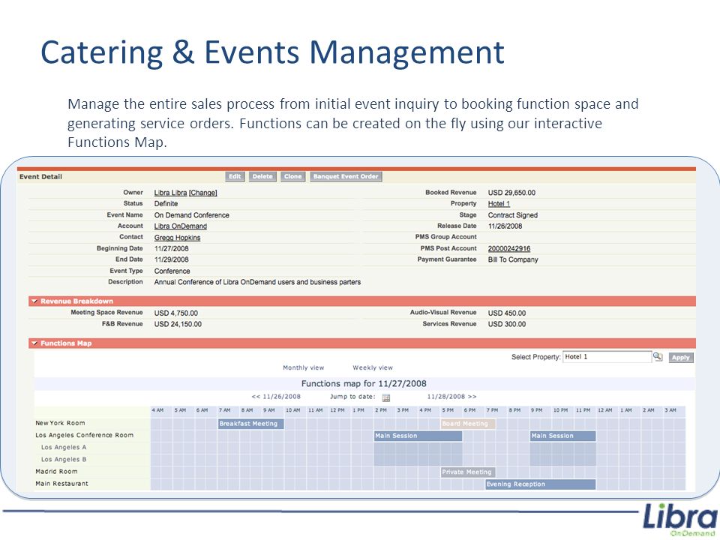Click the New York Room row label

pos(60,423)
